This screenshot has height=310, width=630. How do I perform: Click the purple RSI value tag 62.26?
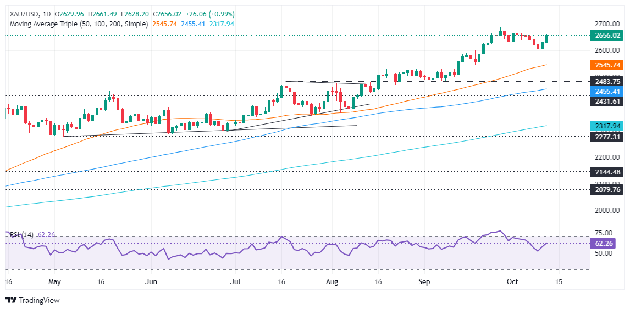coord(607,243)
